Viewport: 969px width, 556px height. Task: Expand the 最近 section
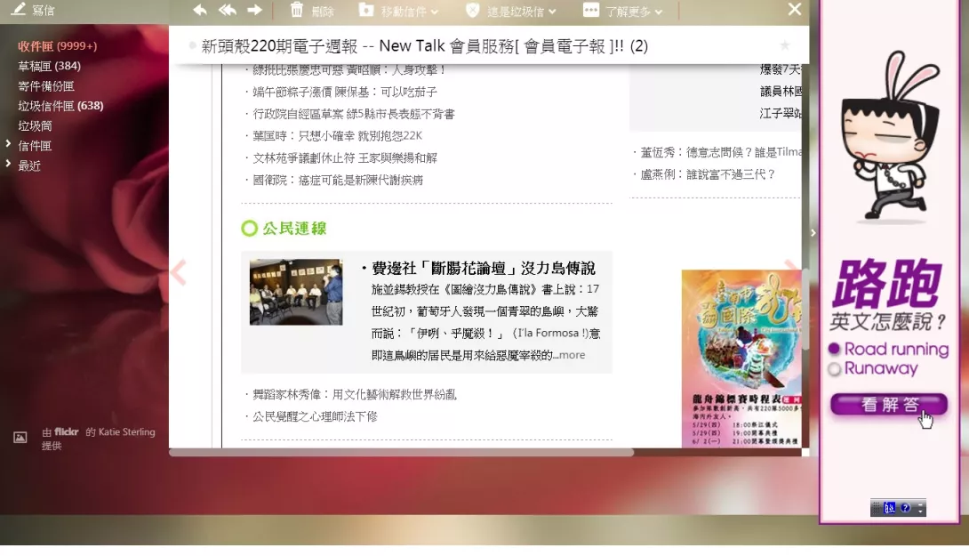point(8,164)
